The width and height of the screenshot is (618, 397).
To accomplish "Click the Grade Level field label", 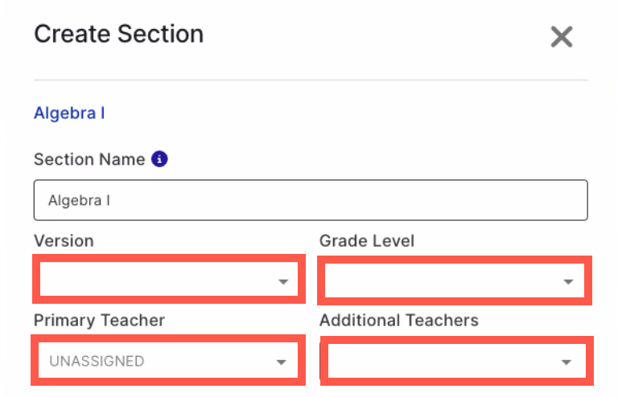I will [x=367, y=241].
